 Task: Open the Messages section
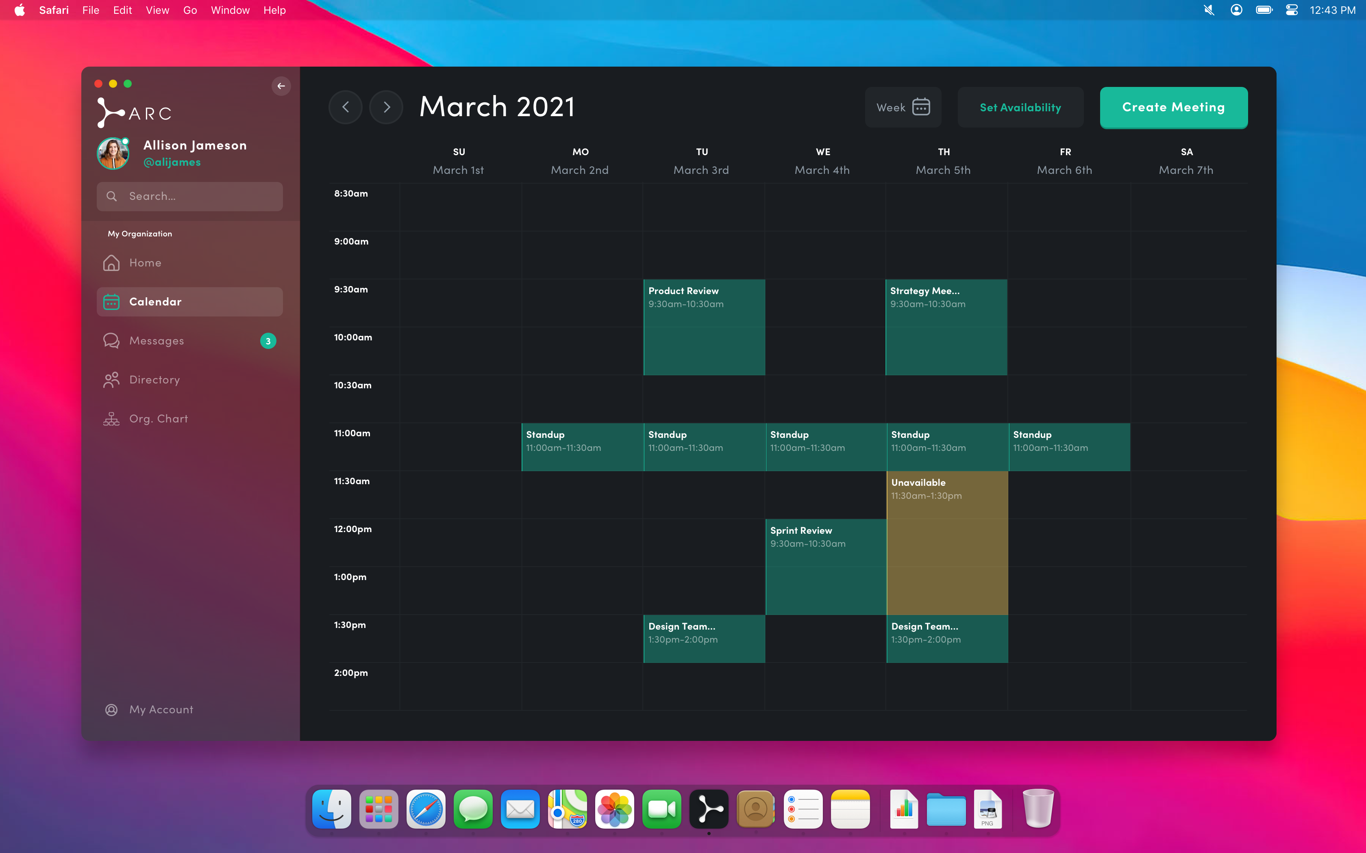157,341
